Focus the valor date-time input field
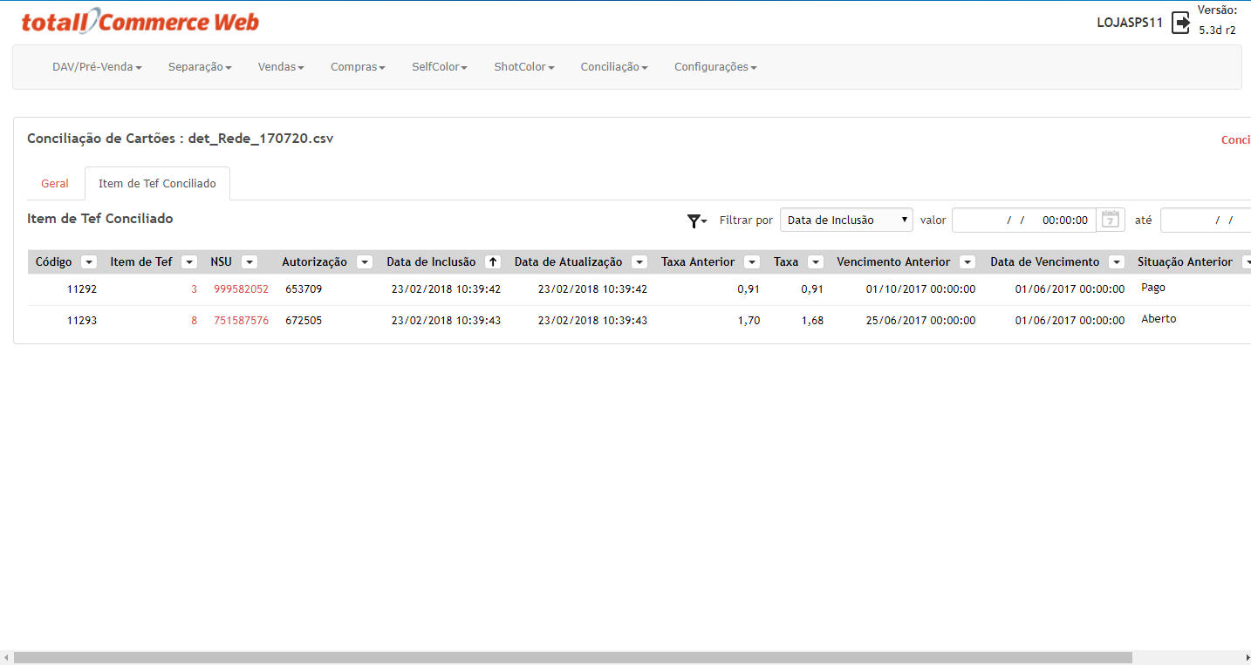 pyautogui.click(x=1024, y=220)
